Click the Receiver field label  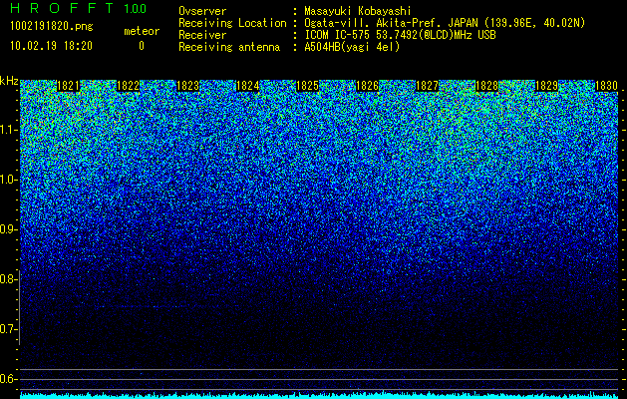202,35
